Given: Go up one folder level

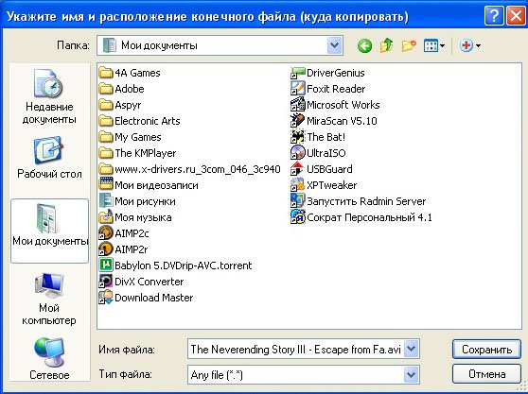Looking at the screenshot, I should (387, 45).
